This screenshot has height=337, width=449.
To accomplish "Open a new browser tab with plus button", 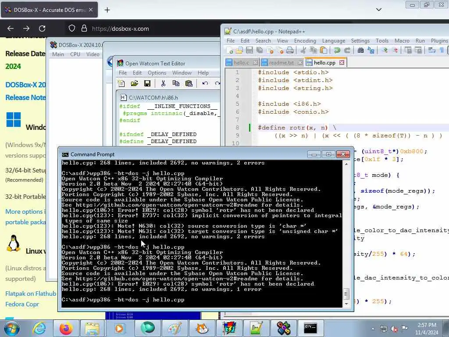I will pyautogui.click(x=107, y=10).
